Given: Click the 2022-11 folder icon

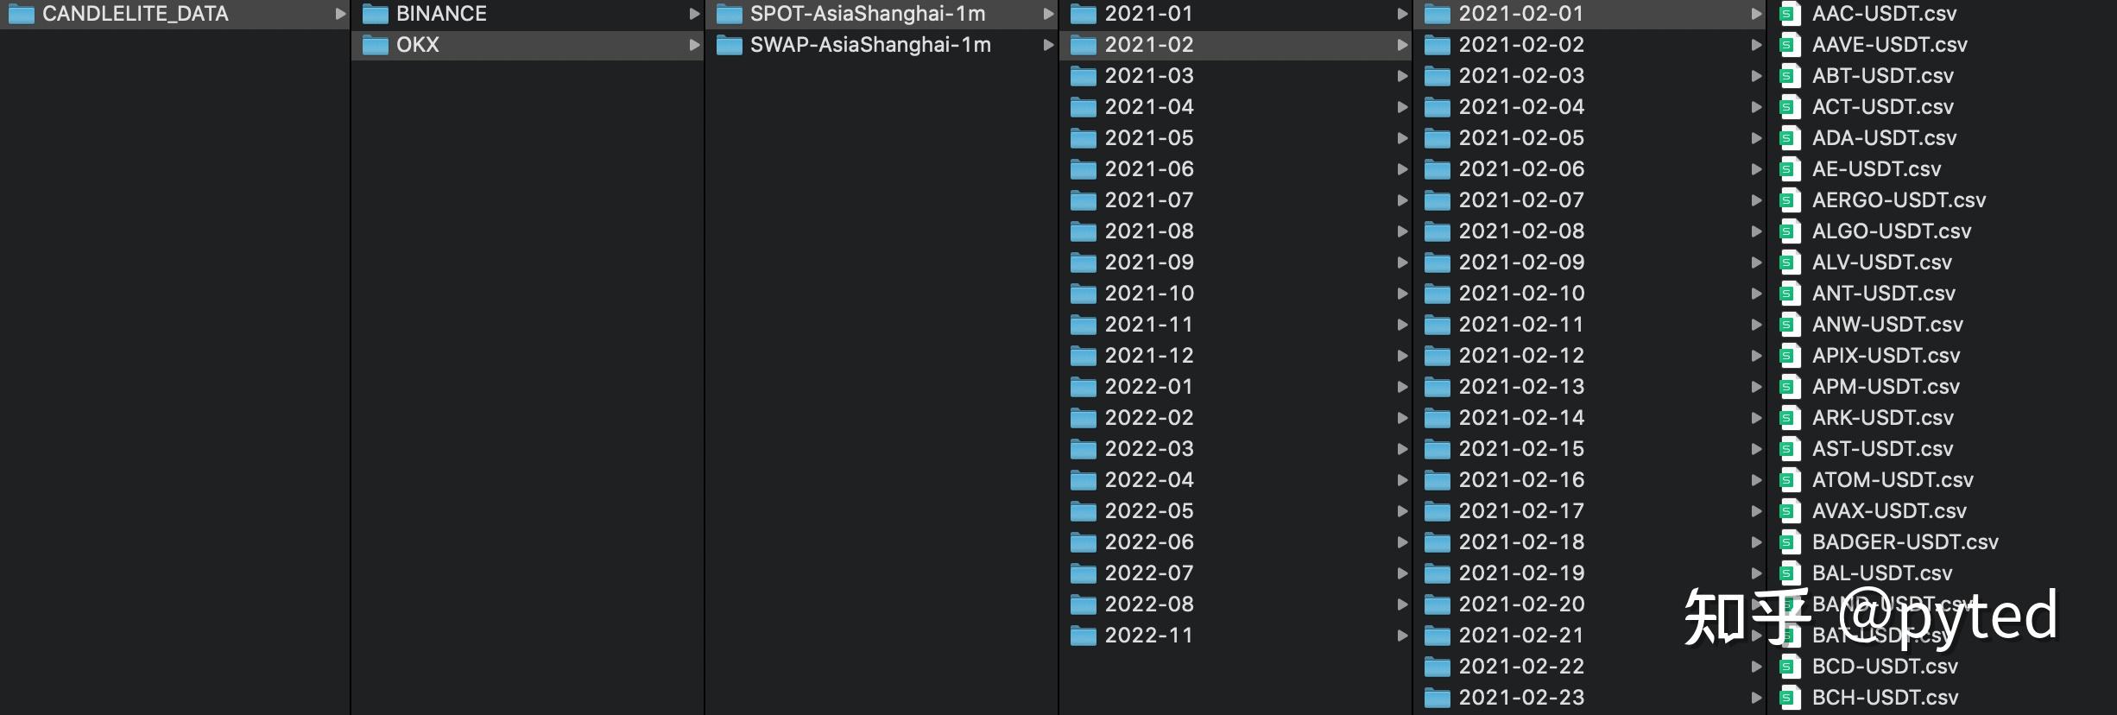Looking at the screenshot, I should pos(1084,636).
